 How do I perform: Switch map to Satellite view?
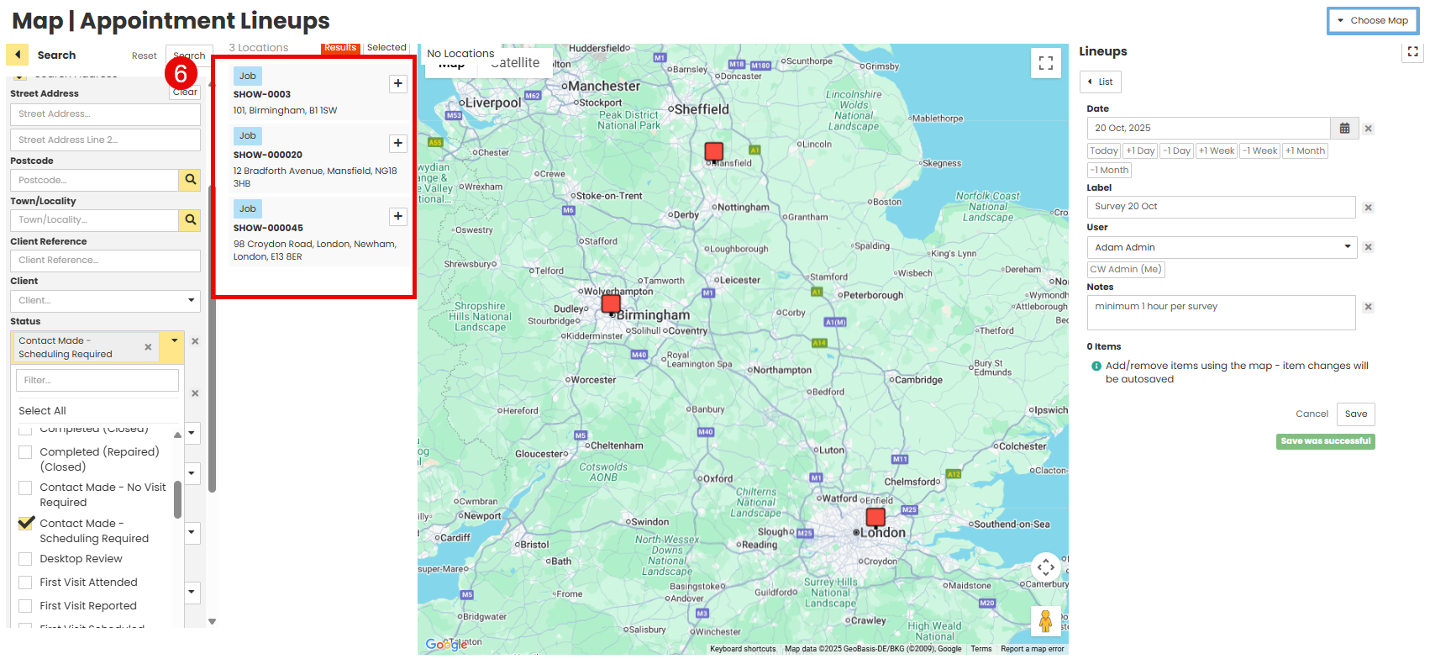[514, 63]
